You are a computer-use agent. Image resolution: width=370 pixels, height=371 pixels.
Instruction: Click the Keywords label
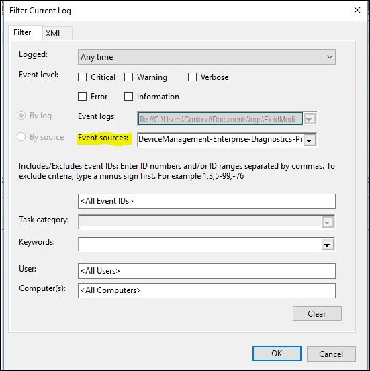[37, 242]
